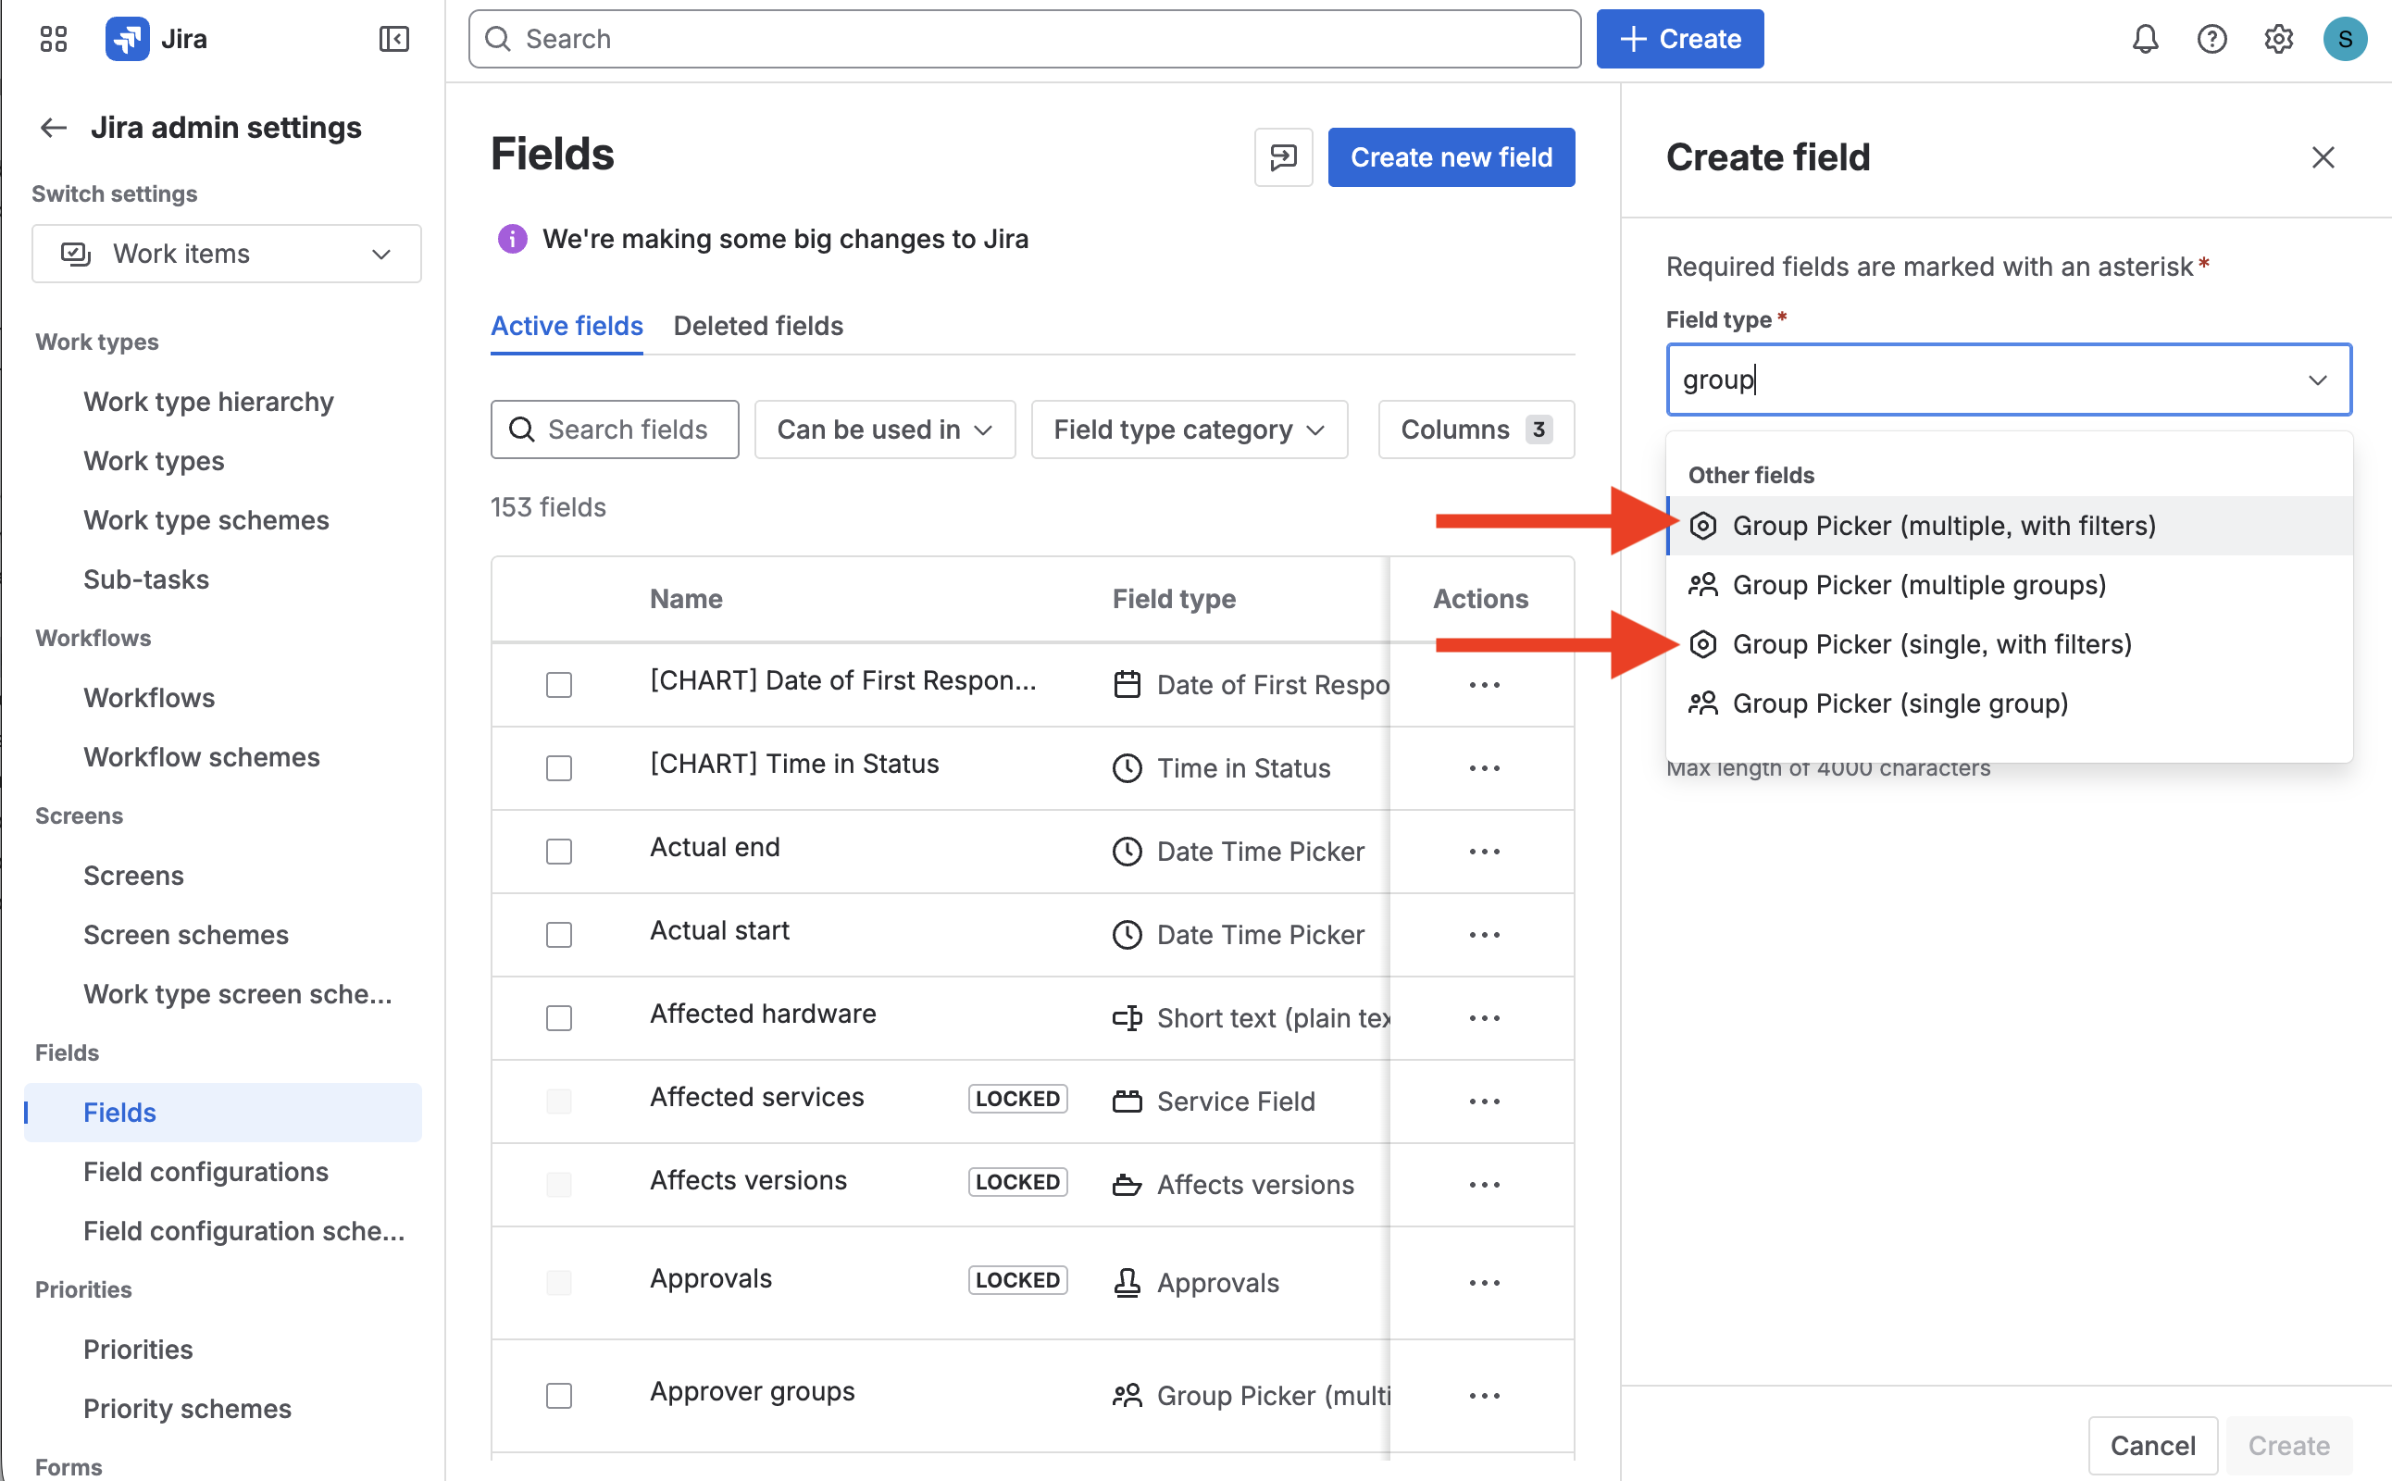Expand the Field type category dropdown
Screen dimensions: 2392x1481
(x=1190, y=429)
